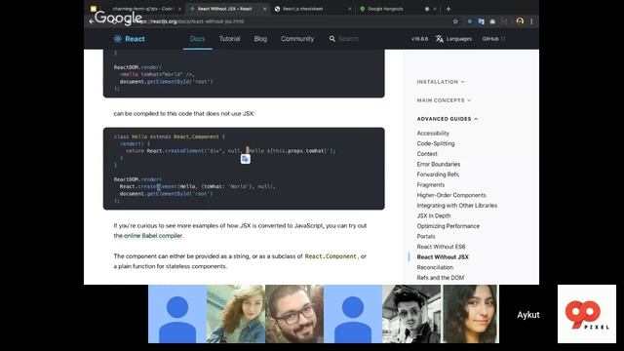Open Reconciliation guide link
The height and width of the screenshot is (351, 624).
click(x=435, y=267)
